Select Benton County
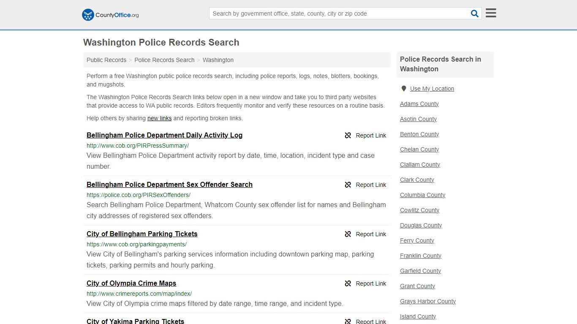Image resolution: width=577 pixels, height=324 pixels. [x=419, y=134]
